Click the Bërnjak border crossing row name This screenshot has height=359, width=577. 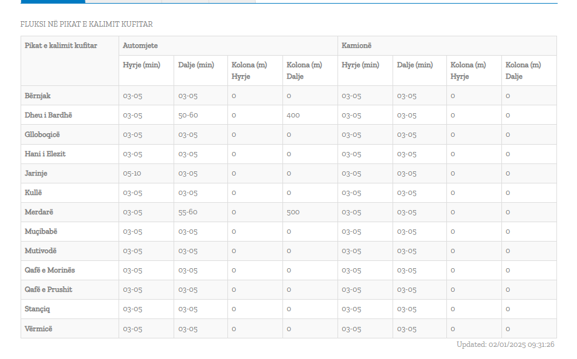pos(37,96)
